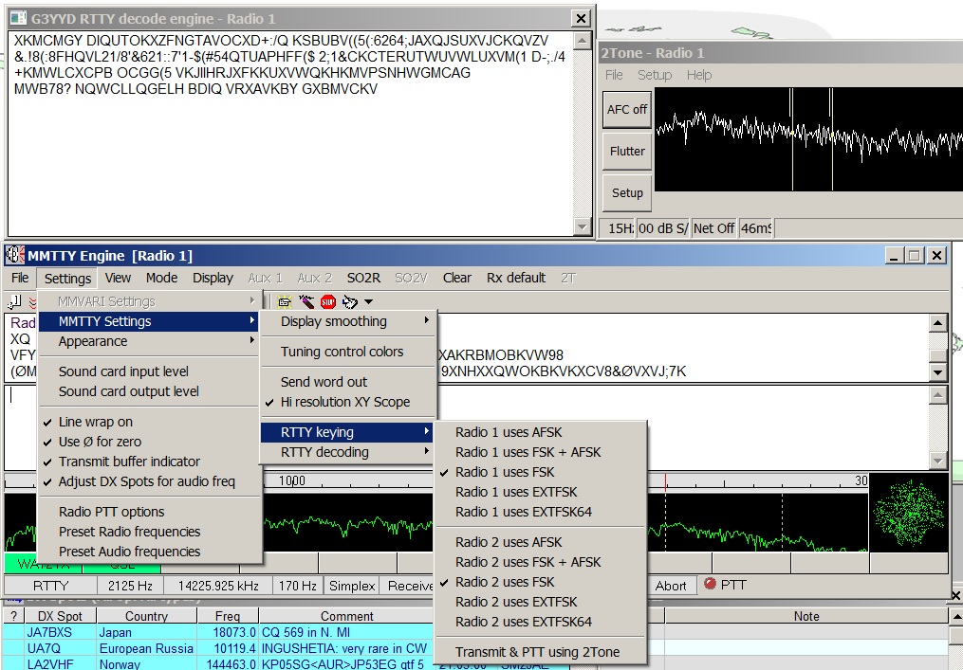The height and width of the screenshot is (670, 963).
Task: Click the green XY scope display
Action: pos(909,513)
